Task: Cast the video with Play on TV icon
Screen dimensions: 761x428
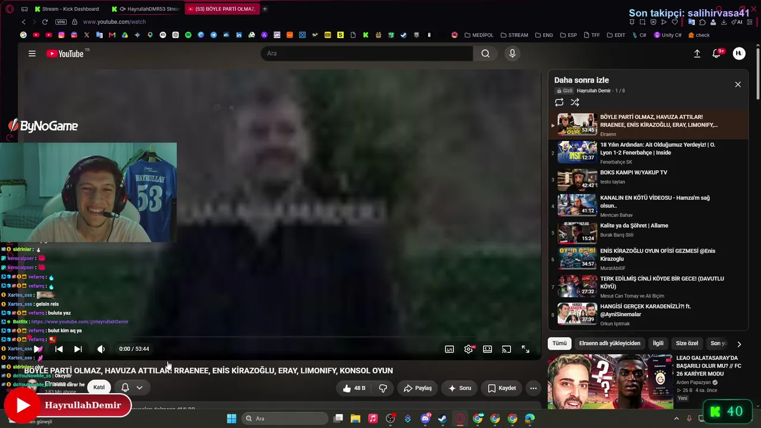Action: click(x=507, y=349)
